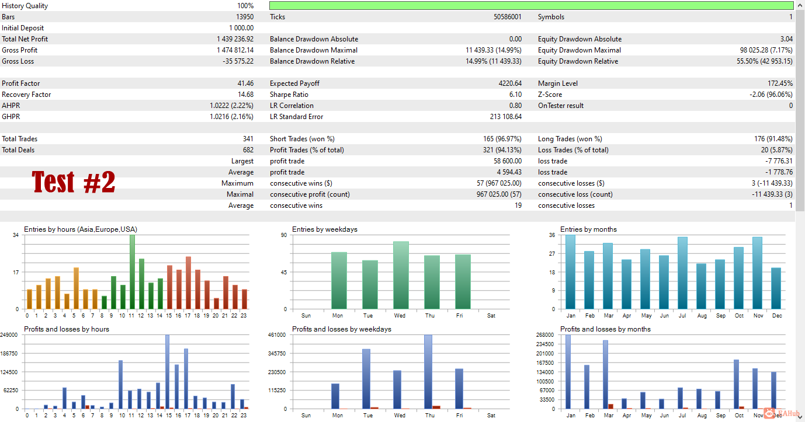805x422 pixels.
Task: Select the hour 15 profit bar
Action: (x=167, y=372)
